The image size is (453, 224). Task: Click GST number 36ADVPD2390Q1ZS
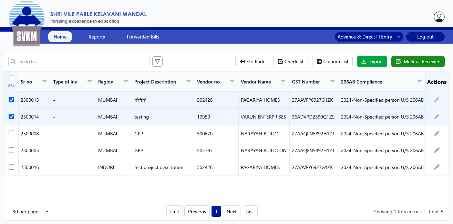[313, 117]
